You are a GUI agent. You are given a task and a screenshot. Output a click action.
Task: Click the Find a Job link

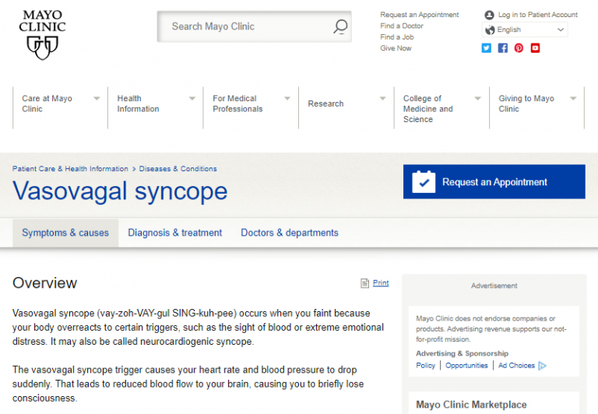coord(397,37)
